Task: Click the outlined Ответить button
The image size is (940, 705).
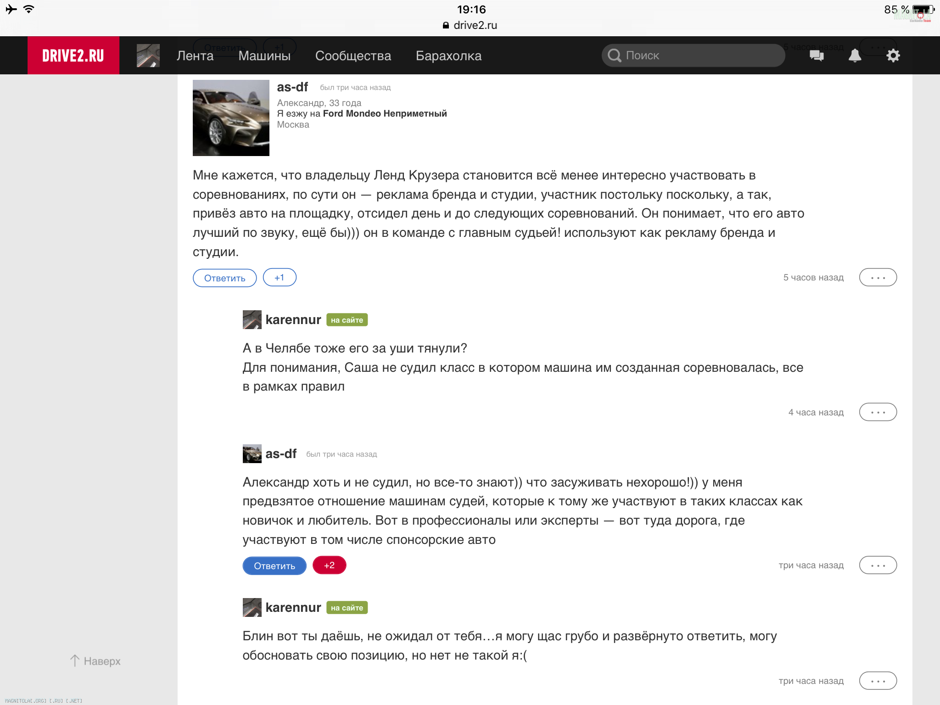Action: click(225, 278)
